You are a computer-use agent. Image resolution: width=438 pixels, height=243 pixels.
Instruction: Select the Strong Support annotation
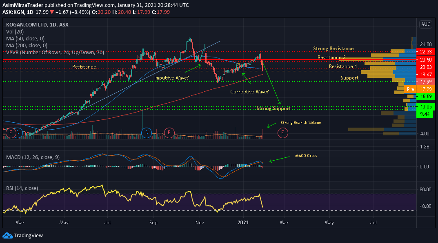coord(273,108)
